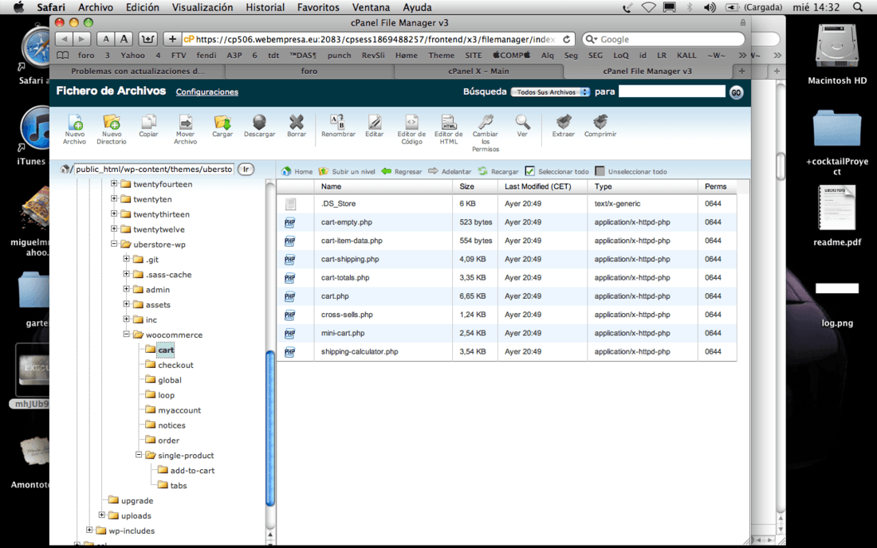This screenshot has width=877, height=548.
Task: Click the Nuevo Archivo toolbar icon
Action: pyautogui.click(x=74, y=129)
